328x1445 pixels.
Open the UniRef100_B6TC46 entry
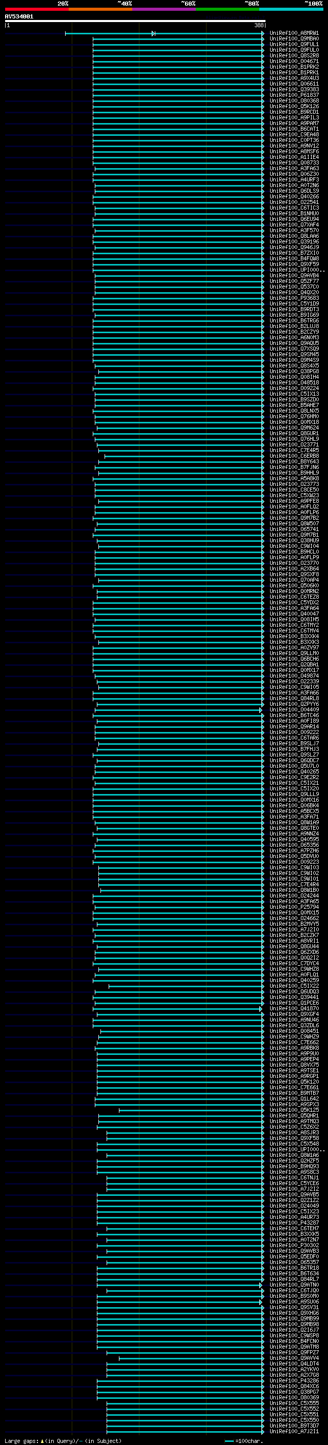pos(294,715)
